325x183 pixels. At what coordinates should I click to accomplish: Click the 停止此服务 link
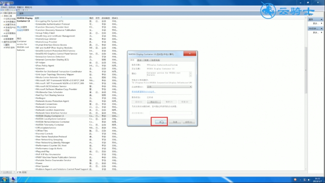click(x=22, y=27)
